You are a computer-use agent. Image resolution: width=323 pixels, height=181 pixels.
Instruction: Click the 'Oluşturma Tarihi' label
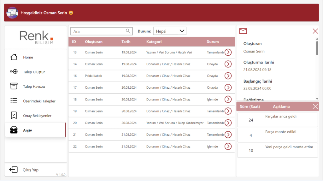(x=259, y=62)
